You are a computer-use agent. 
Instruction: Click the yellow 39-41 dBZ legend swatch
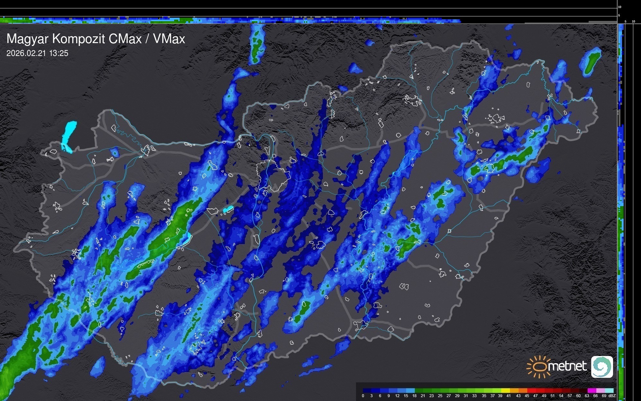[x=505, y=390]
